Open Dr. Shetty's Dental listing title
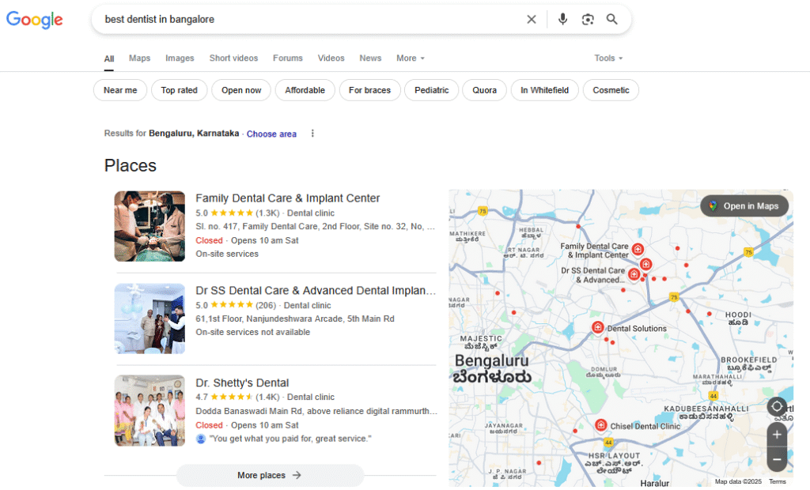The height and width of the screenshot is (490, 810). pos(242,383)
